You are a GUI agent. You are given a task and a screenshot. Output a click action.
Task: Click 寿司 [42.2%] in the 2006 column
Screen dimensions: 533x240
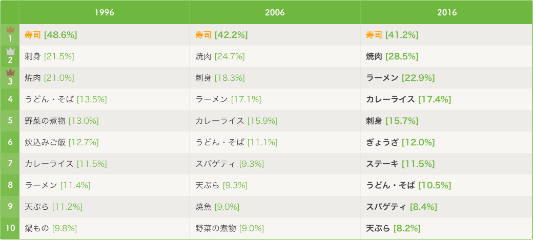[x=221, y=35]
